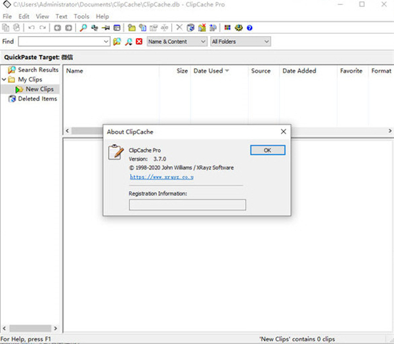Click the ClipCache notepad icon in About dialog

click(116, 152)
